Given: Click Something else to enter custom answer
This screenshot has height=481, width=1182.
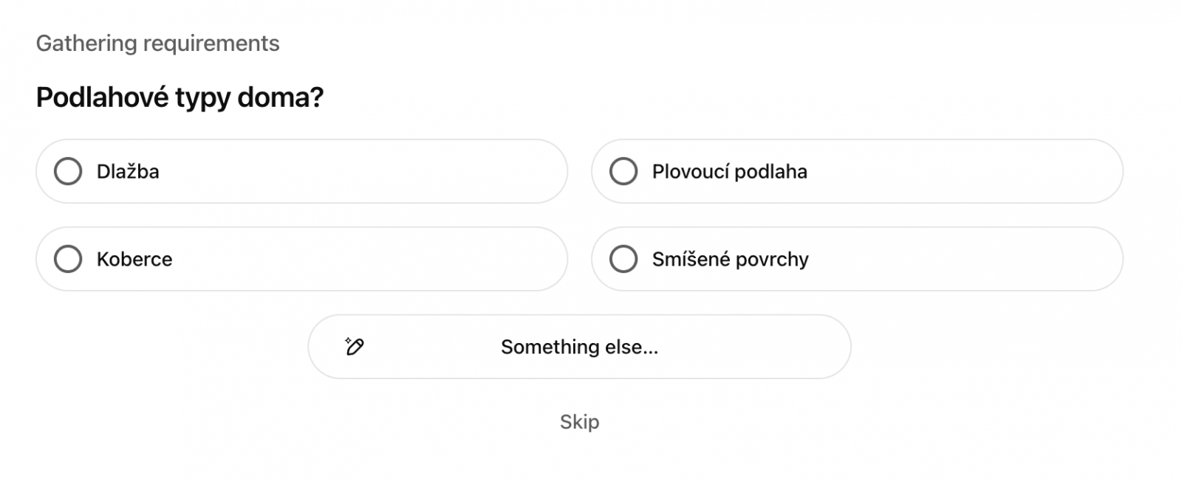Looking at the screenshot, I should (579, 346).
